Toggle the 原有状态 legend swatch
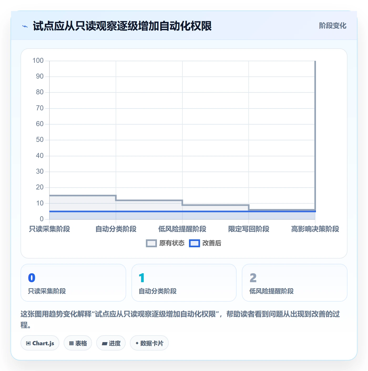The image size is (368, 371). (151, 243)
